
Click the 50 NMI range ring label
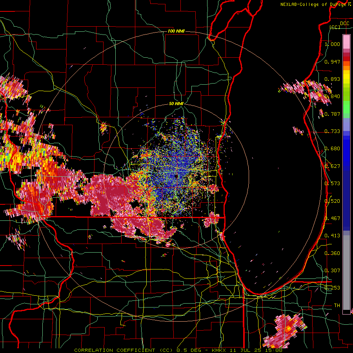[176, 104]
